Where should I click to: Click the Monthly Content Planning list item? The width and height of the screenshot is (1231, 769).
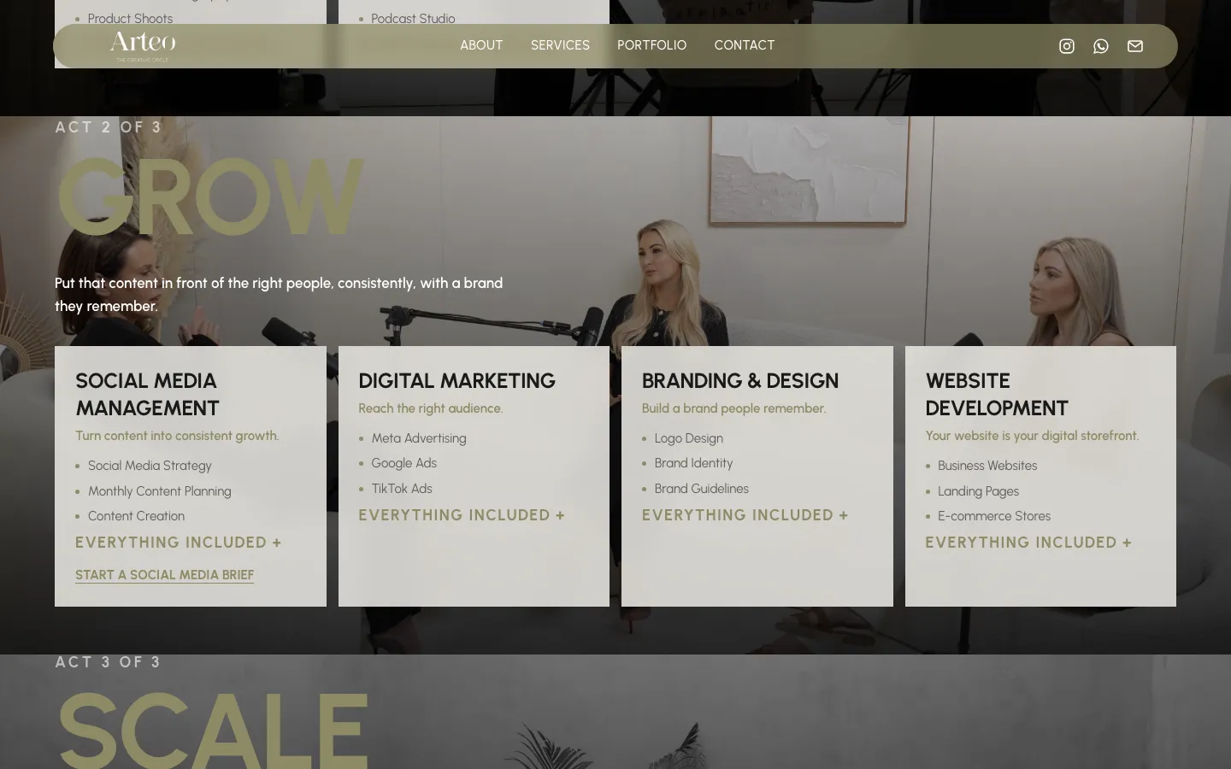tap(160, 491)
